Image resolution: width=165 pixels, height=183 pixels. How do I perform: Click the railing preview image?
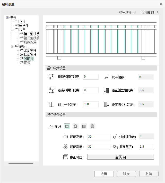101,40
